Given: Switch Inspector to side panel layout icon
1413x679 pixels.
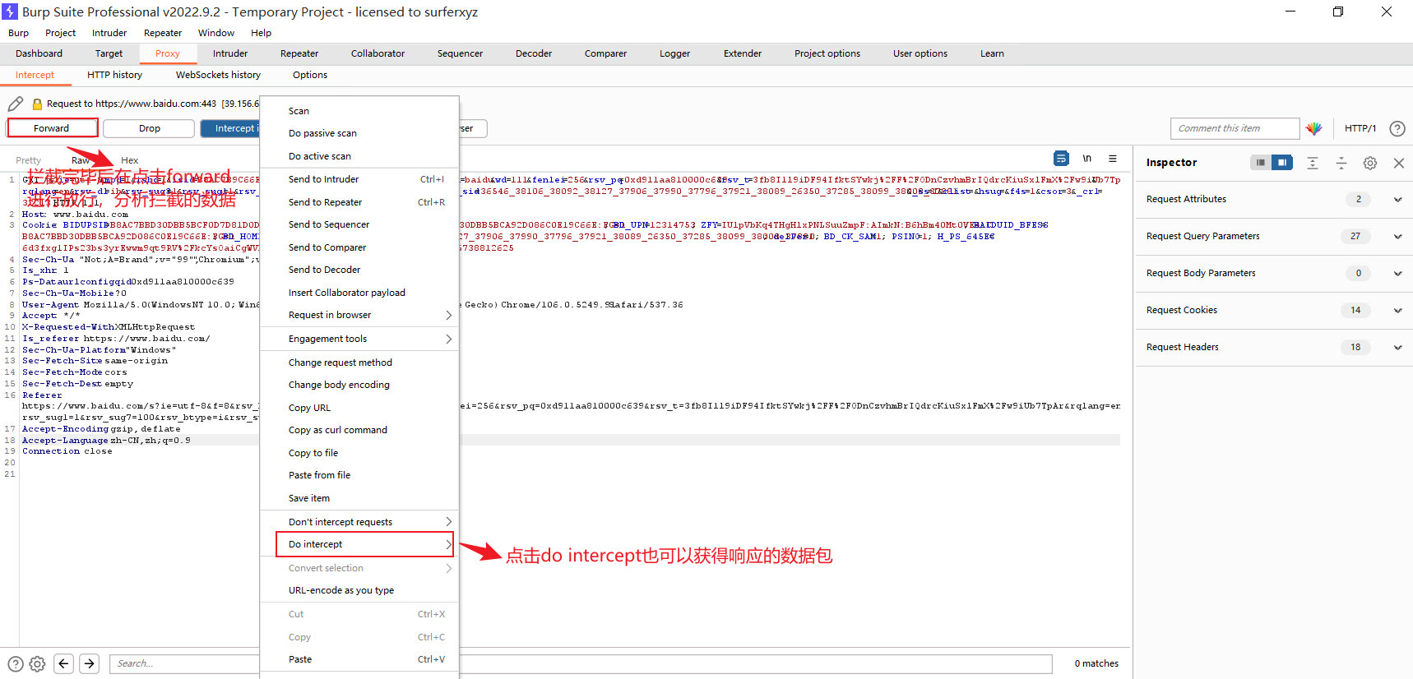Looking at the screenshot, I should tap(1281, 163).
